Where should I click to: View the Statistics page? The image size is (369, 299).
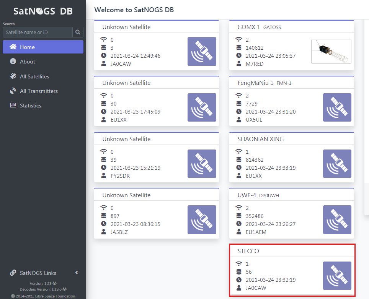(31, 106)
